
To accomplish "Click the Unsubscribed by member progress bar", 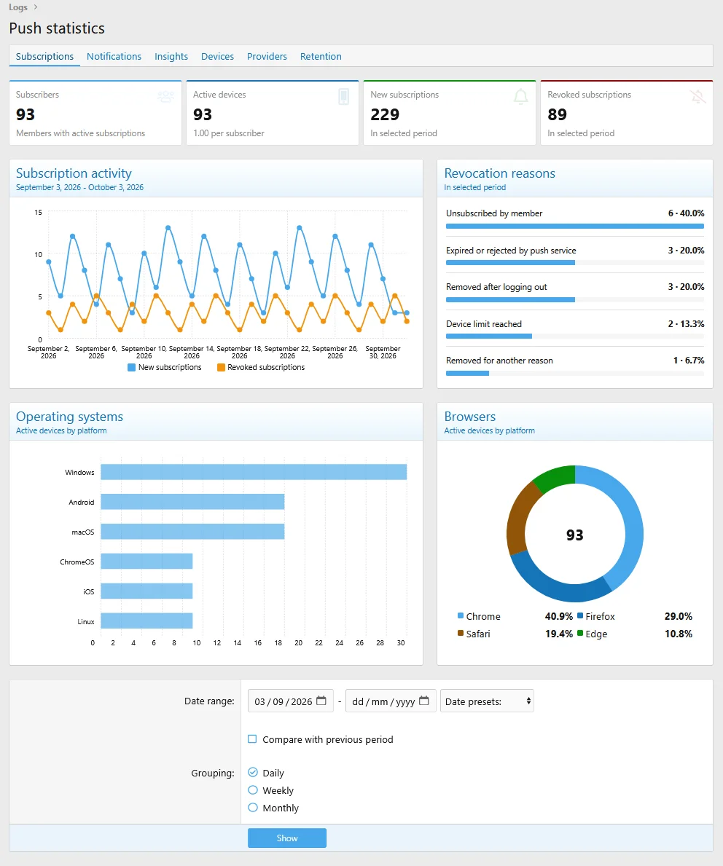I will (575, 227).
